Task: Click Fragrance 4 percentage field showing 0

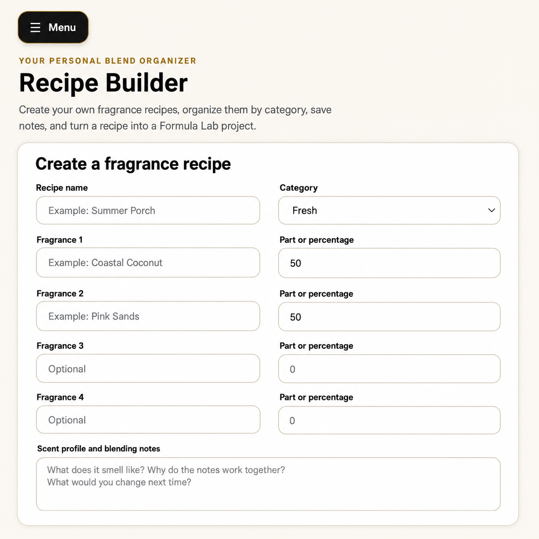Action: click(389, 420)
